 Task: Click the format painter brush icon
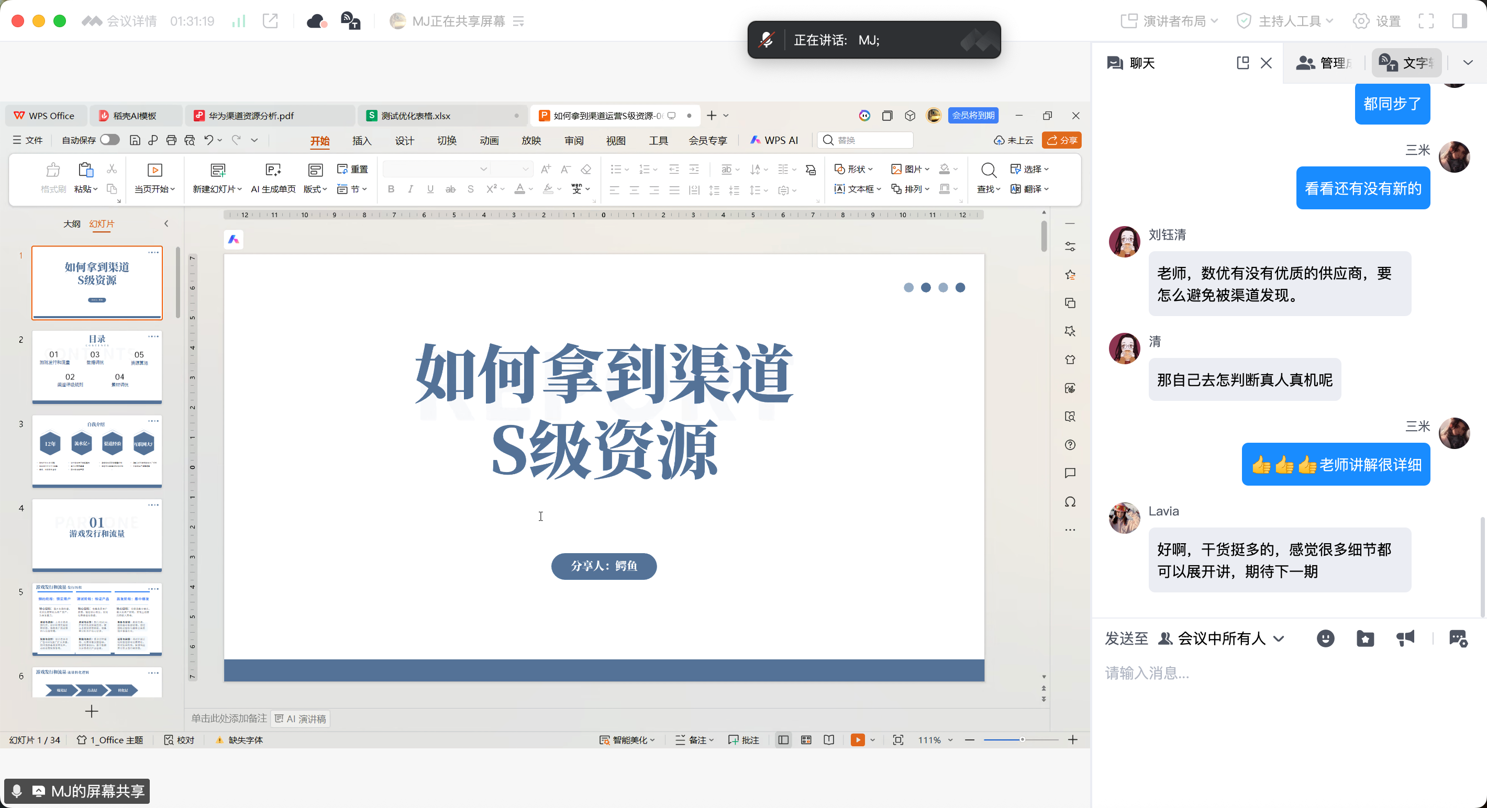[53, 170]
